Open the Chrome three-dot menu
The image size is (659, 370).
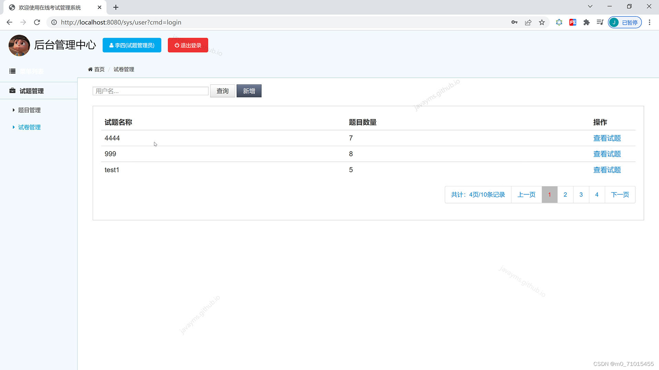649,22
